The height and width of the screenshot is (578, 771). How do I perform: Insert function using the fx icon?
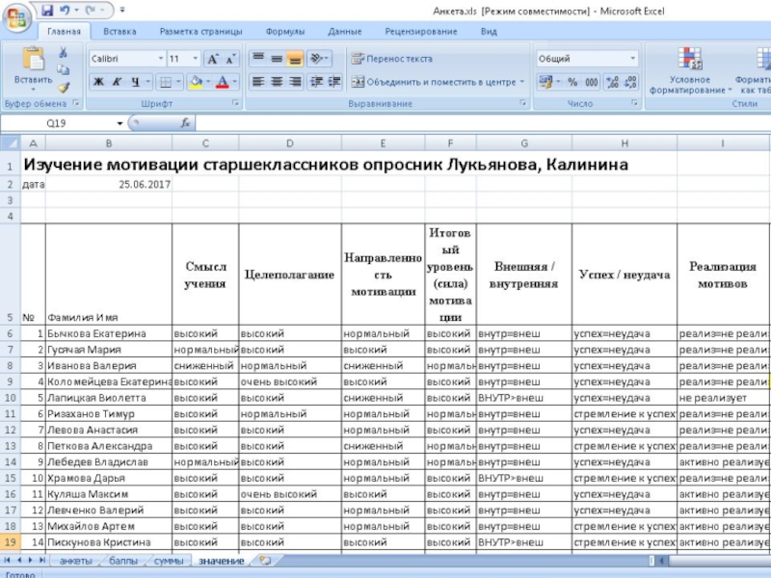click(x=185, y=123)
